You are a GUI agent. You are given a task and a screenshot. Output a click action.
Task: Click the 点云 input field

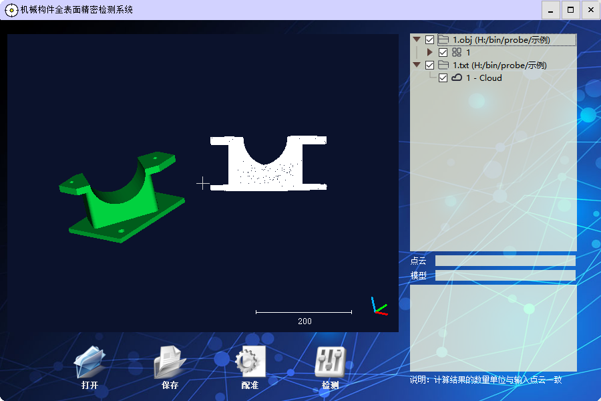pyautogui.click(x=504, y=261)
